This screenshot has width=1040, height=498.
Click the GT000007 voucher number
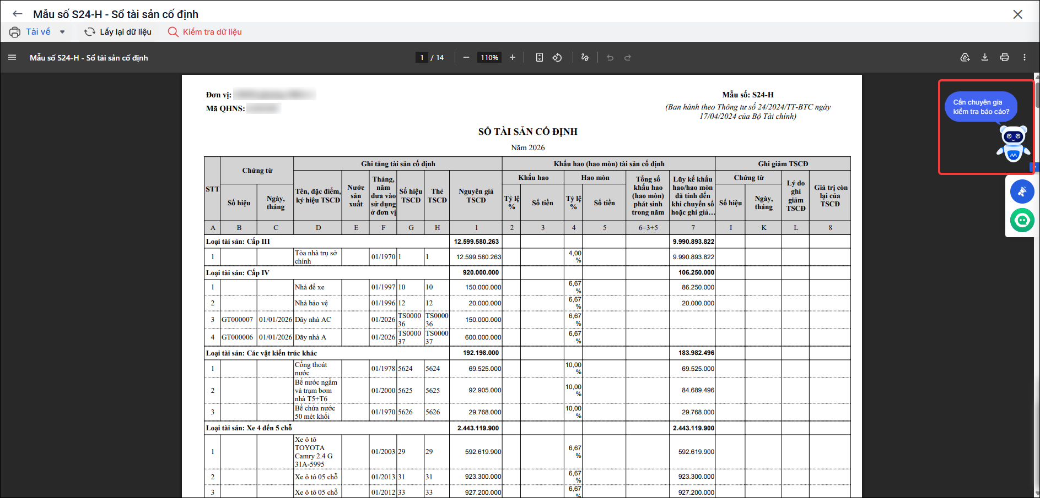(238, 320)
